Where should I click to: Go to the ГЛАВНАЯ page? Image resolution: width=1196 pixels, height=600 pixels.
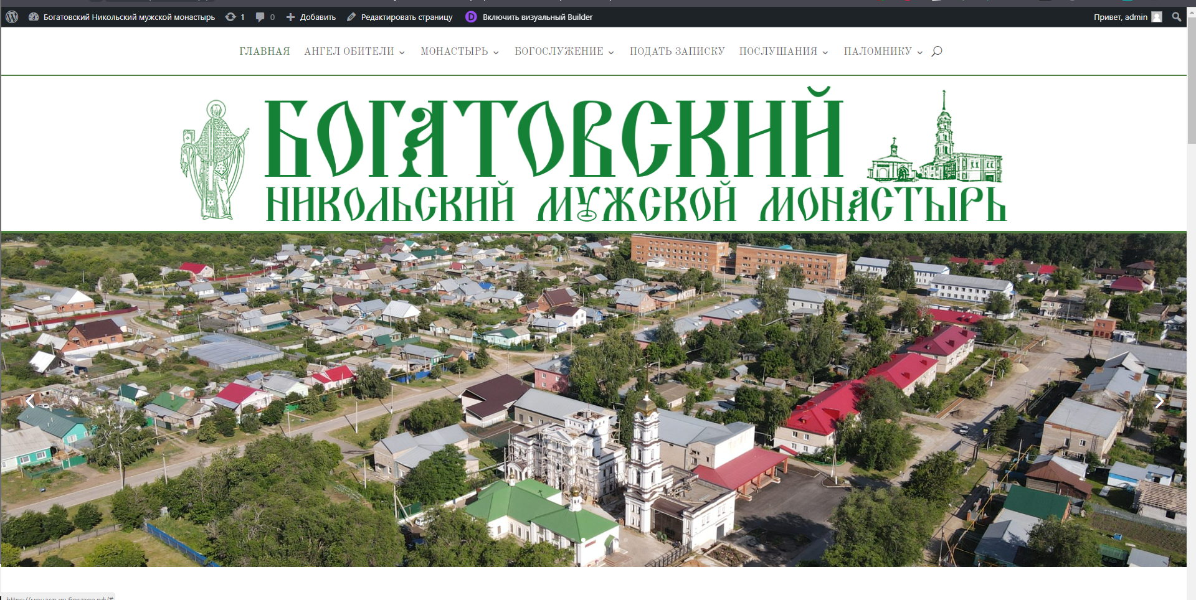[264, 52]
